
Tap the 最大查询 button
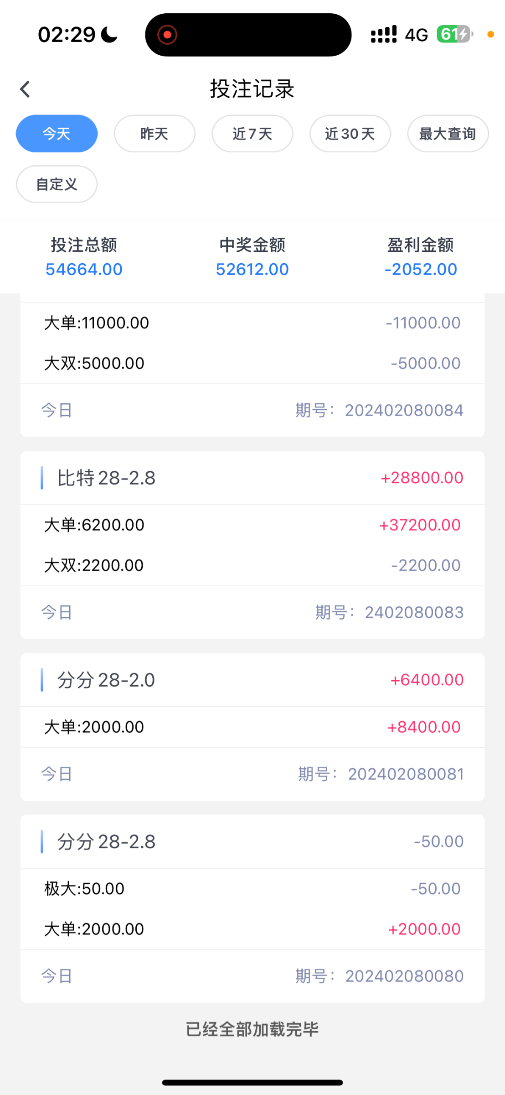click(x=448, y=134)
